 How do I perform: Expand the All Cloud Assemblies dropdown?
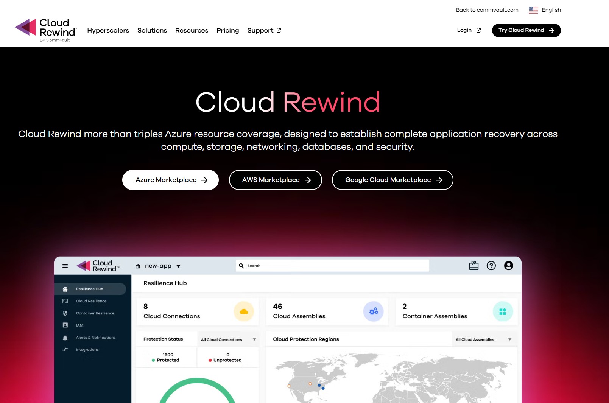tap(484, 339)
